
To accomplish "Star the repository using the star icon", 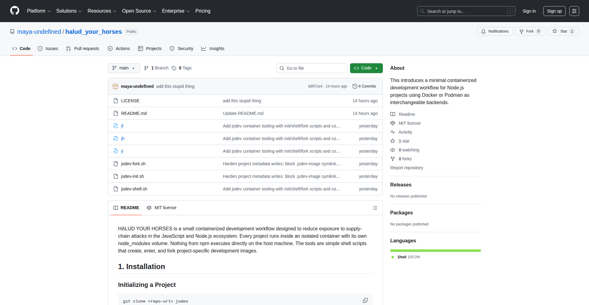I will tap(555, 31).
